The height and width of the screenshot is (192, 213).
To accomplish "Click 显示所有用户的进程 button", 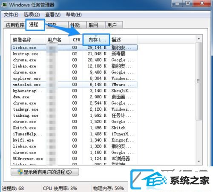I will pos(45,172).
